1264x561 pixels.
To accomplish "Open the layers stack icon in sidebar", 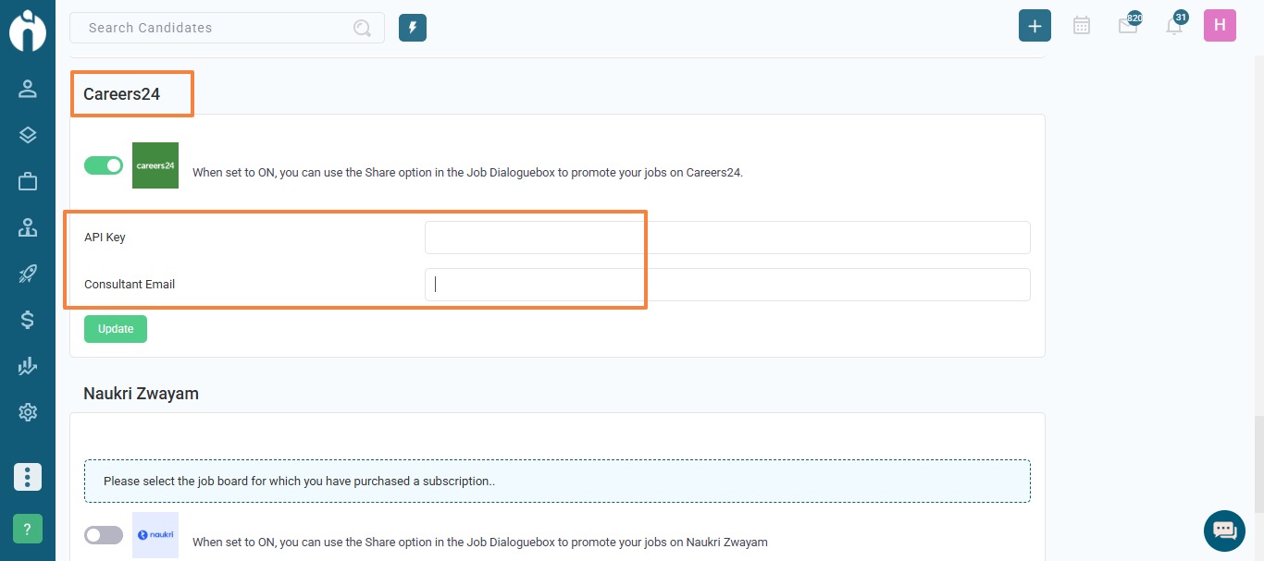I will pos(28,135).
